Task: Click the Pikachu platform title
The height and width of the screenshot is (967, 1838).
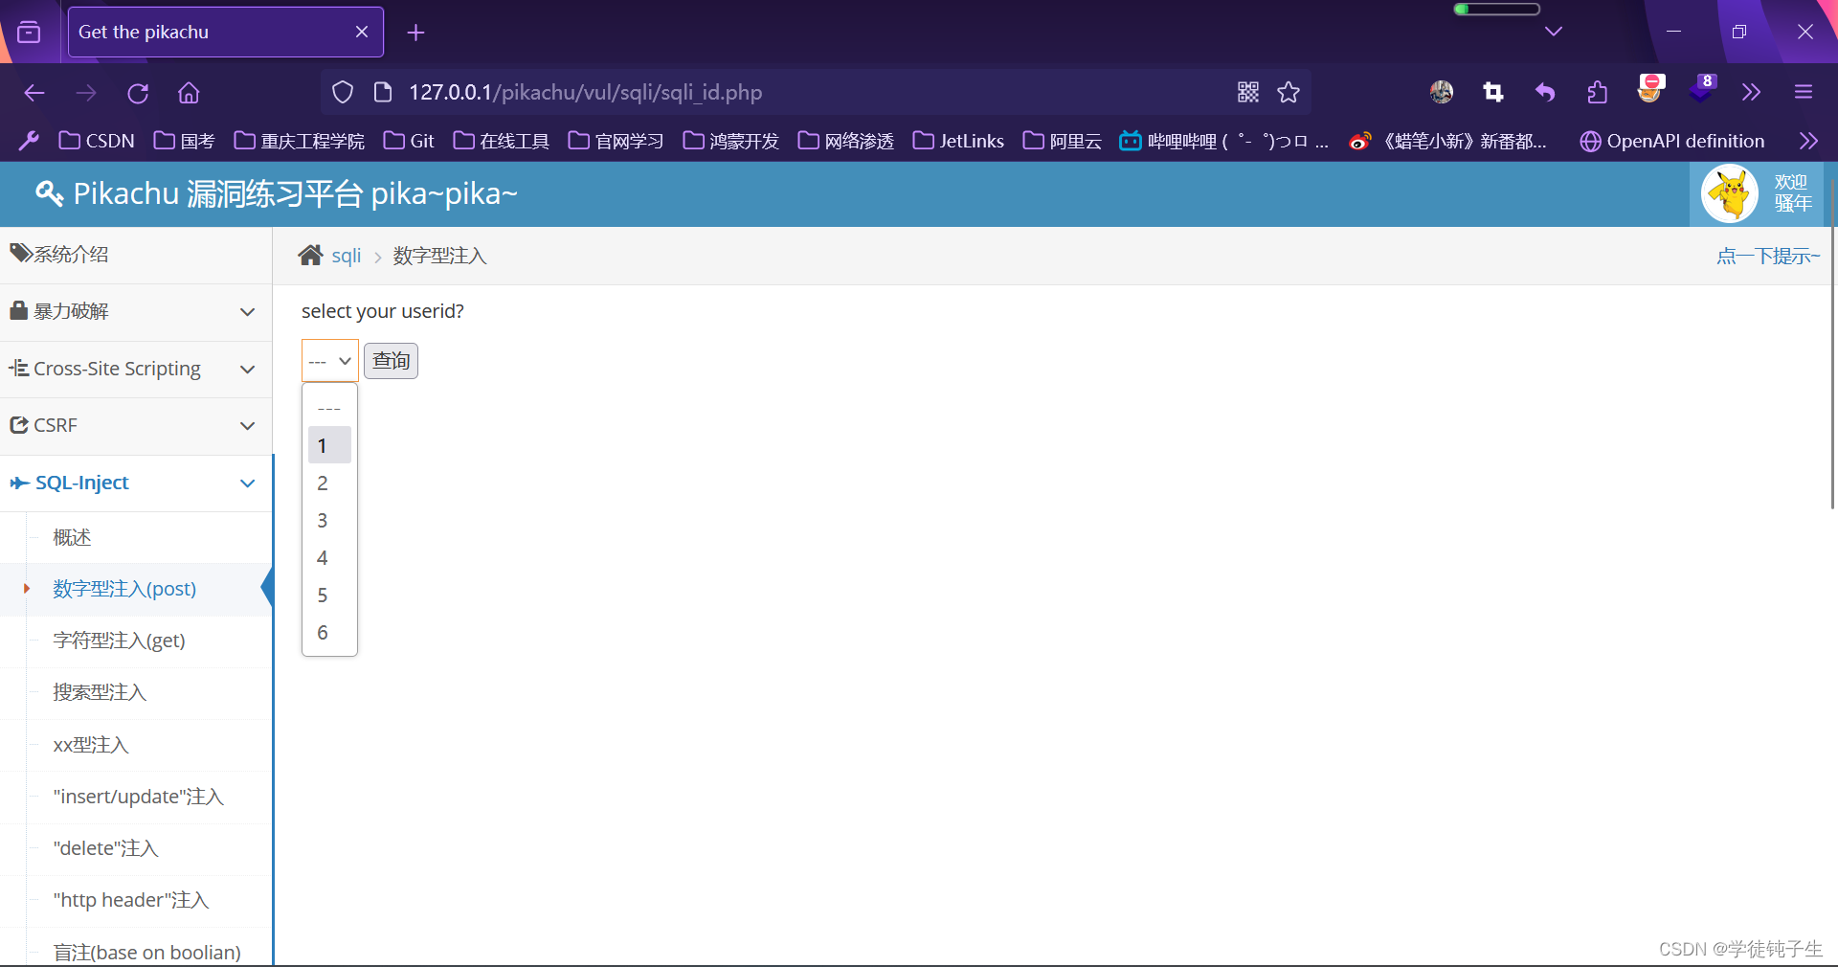Action: pos(277,193)
